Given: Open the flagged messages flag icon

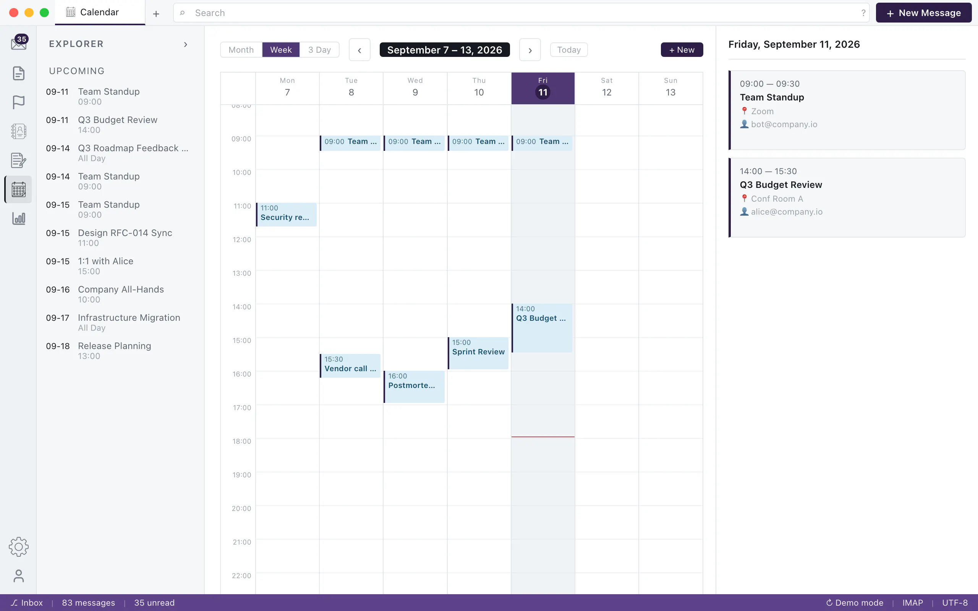Looking at the screenshot, I should coord(19,102).
